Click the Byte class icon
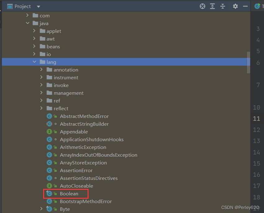 tap(49, 209)
